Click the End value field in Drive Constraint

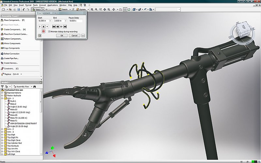59,21
